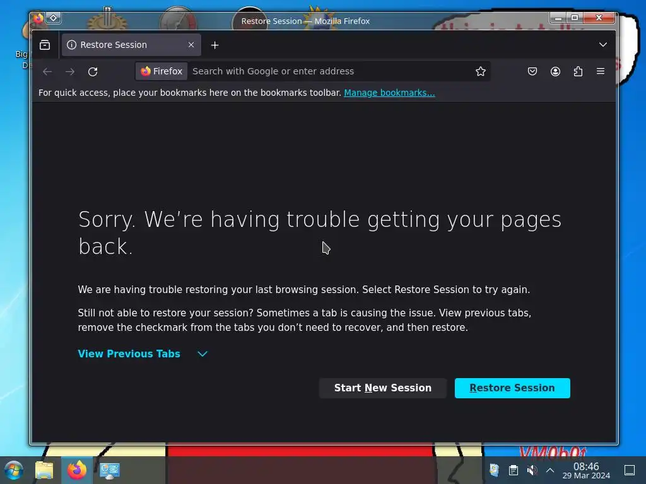Go back one page

47,72
